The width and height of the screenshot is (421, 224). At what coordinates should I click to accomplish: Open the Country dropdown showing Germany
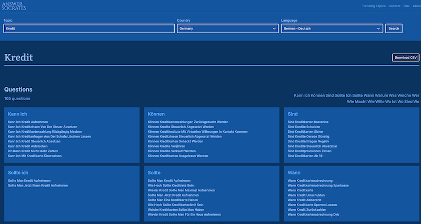pos(227,28)
